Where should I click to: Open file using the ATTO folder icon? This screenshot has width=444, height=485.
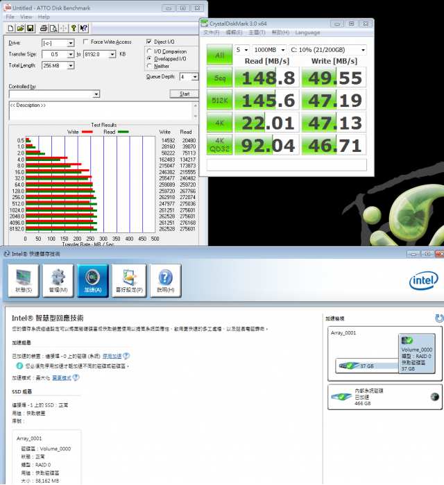20,28
